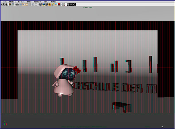Open the Shading menu

(12, 2)
